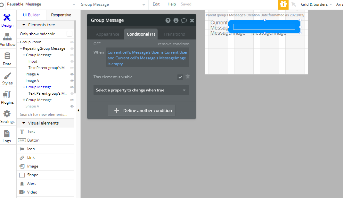Viewport: 343px width, 198px height.
Task: Toggle visibility eye for Input
Action: pyautogui.click(x=72, y=61)
